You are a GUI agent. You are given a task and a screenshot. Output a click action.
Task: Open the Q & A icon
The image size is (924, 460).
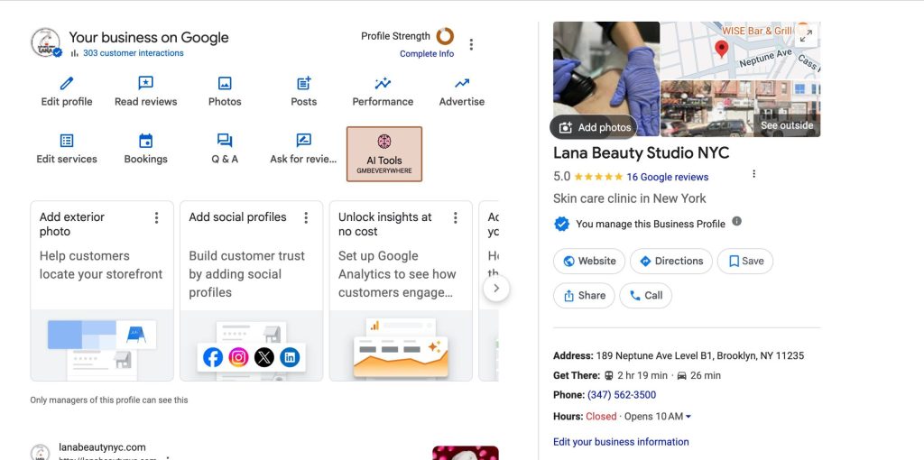click(225, 141)
